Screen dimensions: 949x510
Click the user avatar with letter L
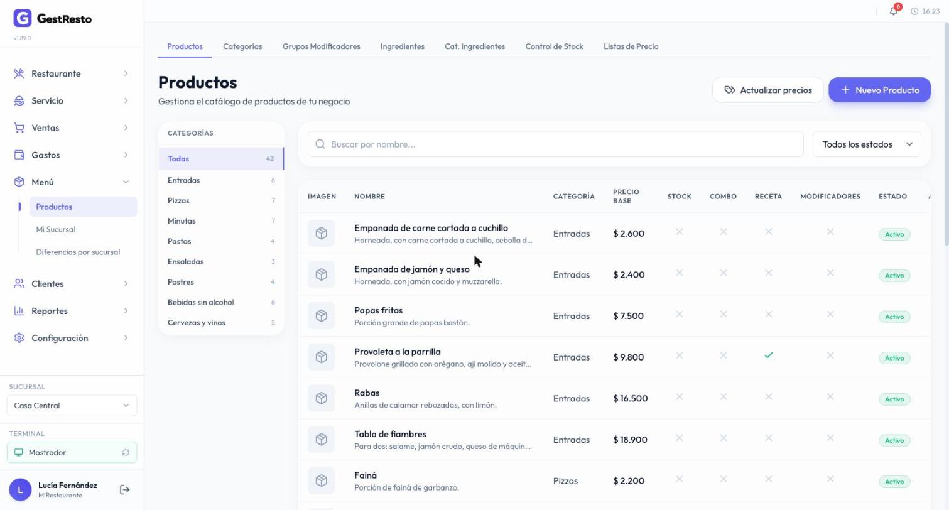[20, 490]
